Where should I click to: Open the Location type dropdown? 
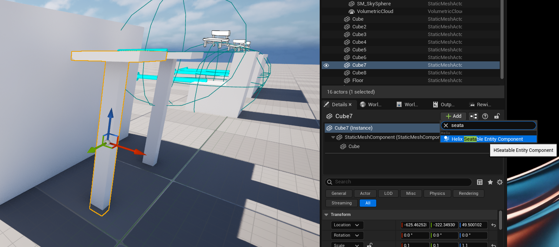(x=347, y=225)
